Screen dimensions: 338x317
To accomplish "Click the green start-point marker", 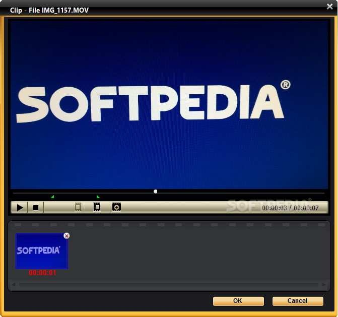I will 52,197.
